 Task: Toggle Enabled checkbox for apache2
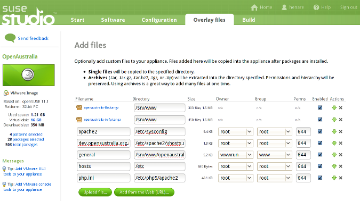[x=320, y=131]
